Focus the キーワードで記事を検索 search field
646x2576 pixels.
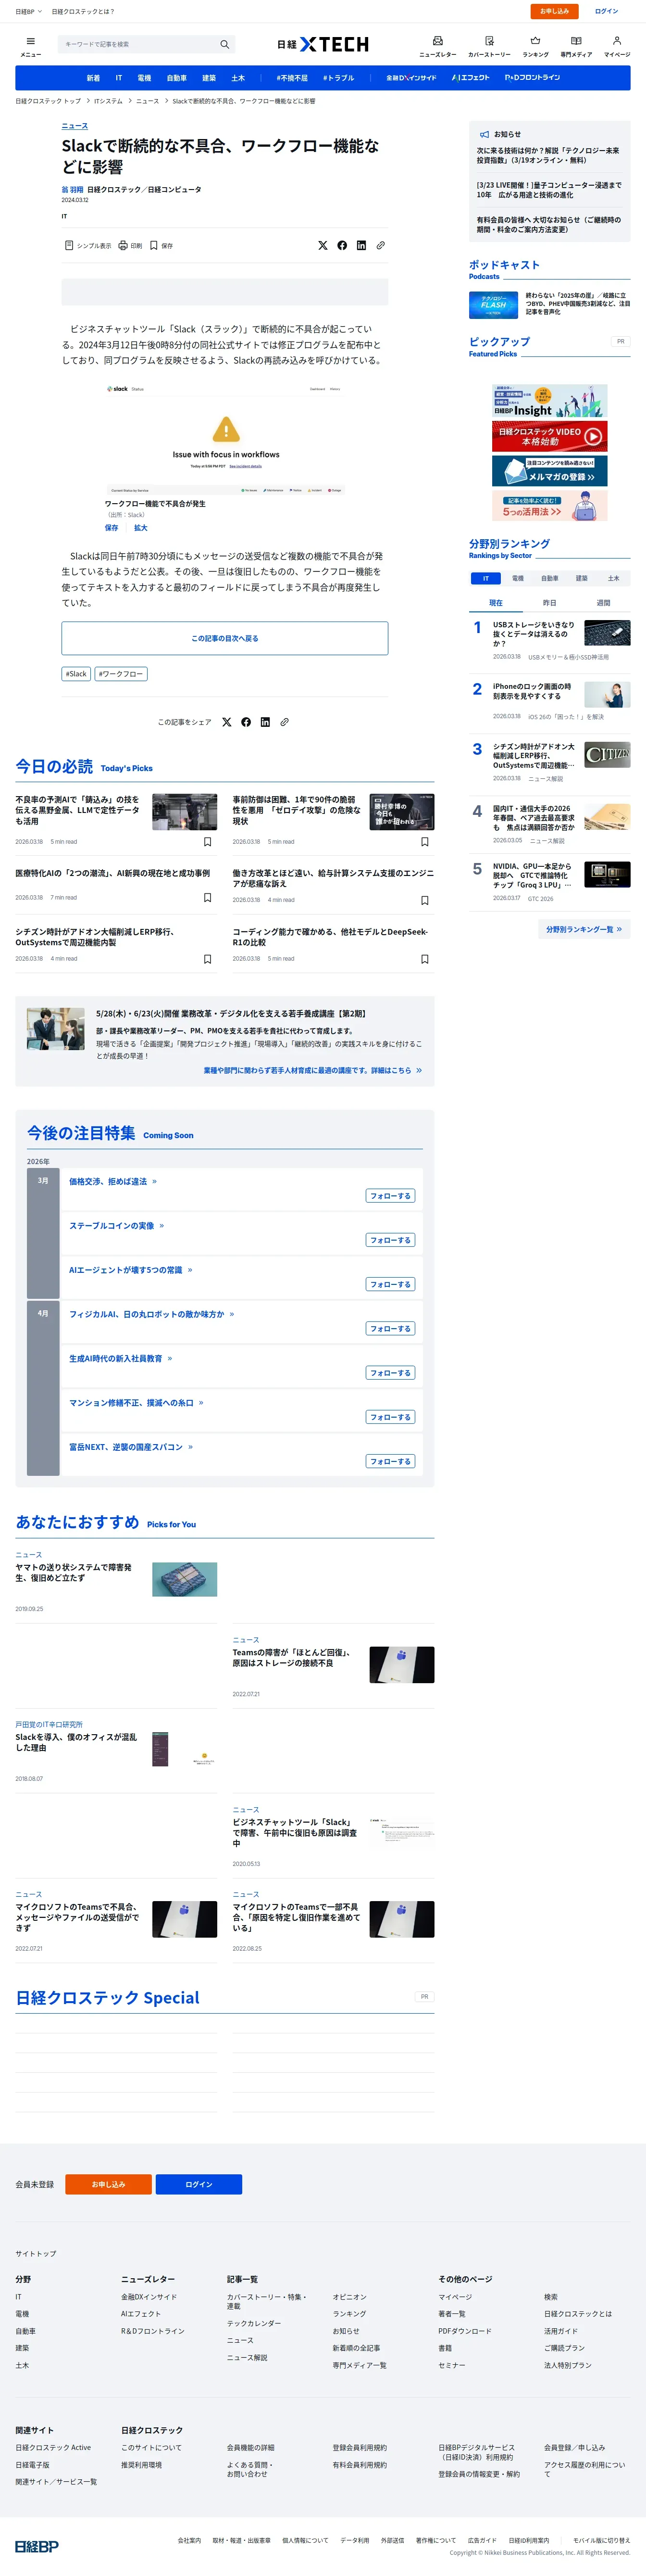(138, 44)
